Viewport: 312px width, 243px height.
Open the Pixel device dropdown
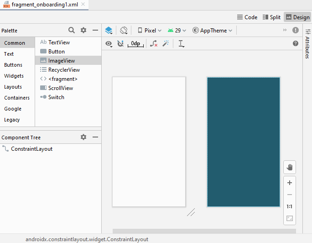(x=150, y=31)
